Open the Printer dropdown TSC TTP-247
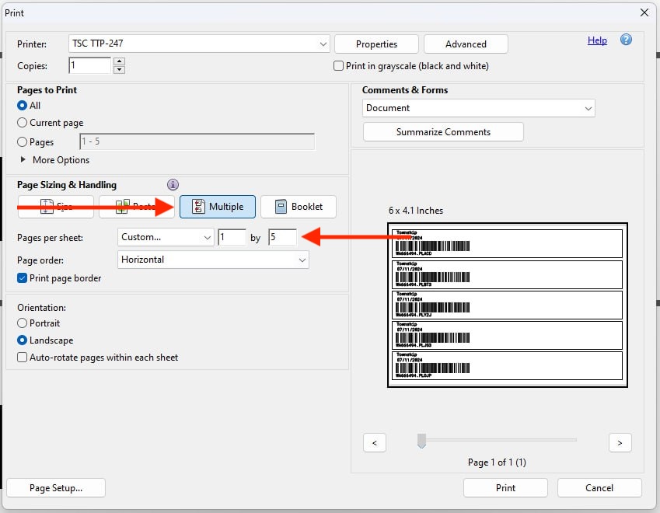 pyautogui.click(x=199, y=44)
